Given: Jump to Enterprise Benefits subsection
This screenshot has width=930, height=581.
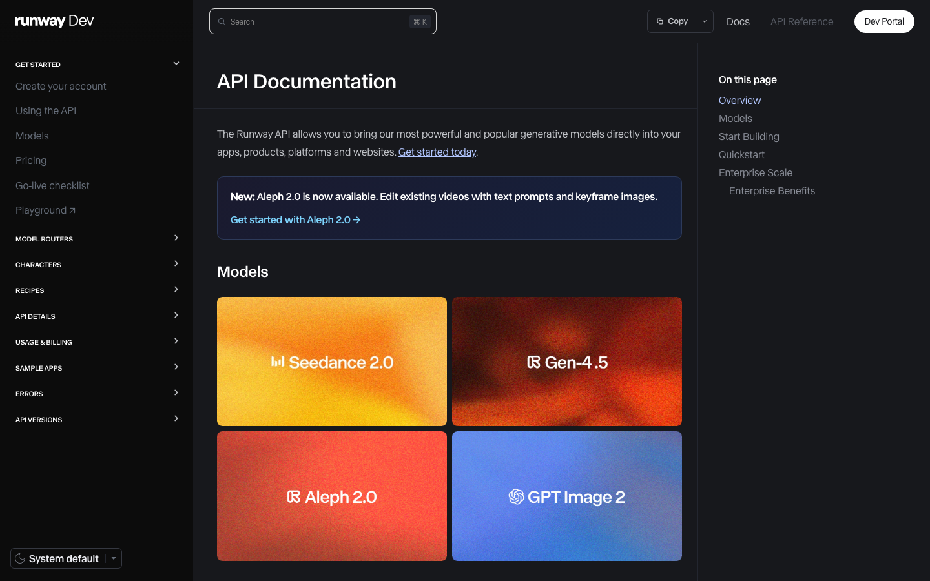Looking at the screenshot, I should [772, 190].
